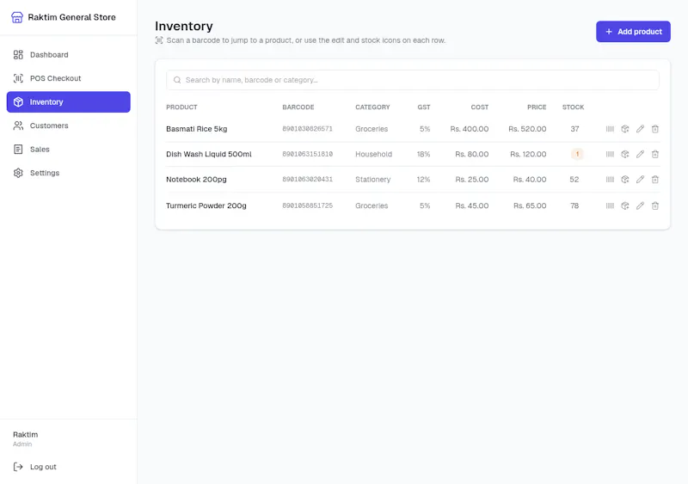This screenshot has height=484, width=688.
Task: Click the GST column header
Action: click(x=424, y=107)
